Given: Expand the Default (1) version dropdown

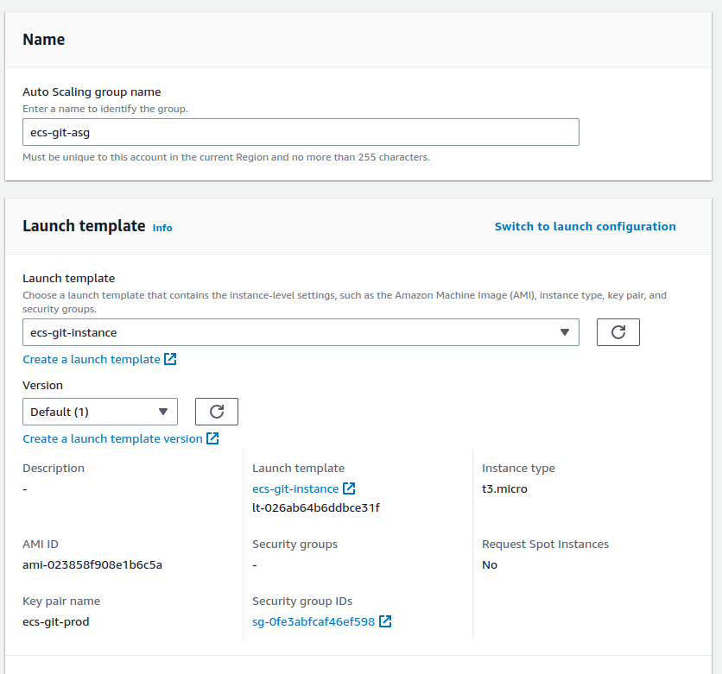Looking at the screenshot, I should click(99, 412).
